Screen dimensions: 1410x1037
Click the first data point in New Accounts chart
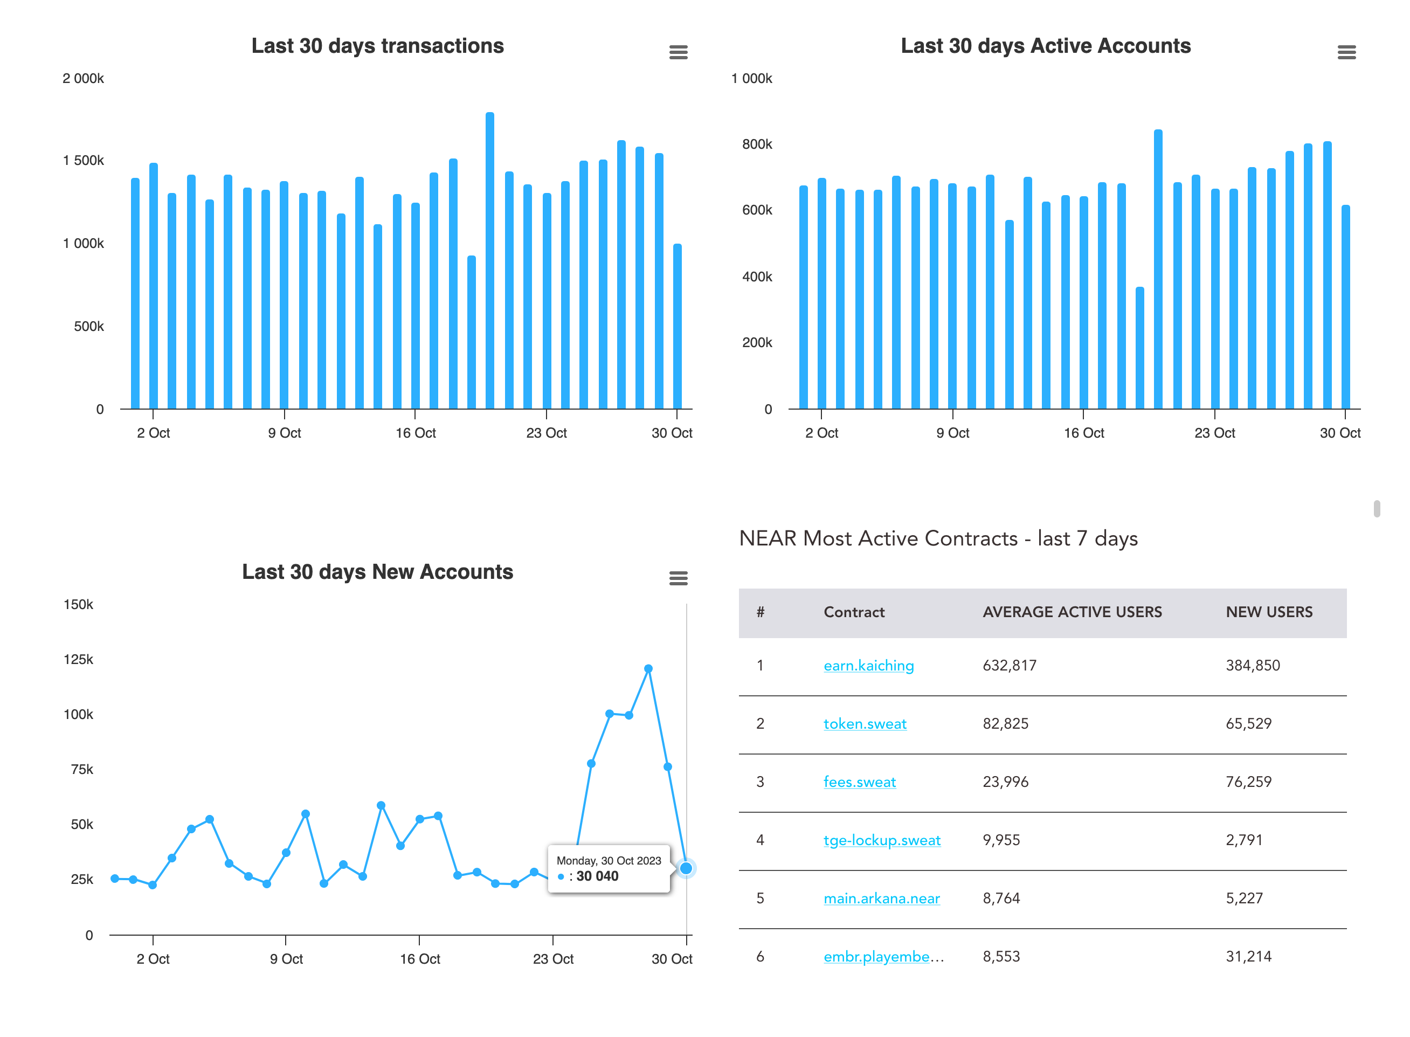click(115, 878)
